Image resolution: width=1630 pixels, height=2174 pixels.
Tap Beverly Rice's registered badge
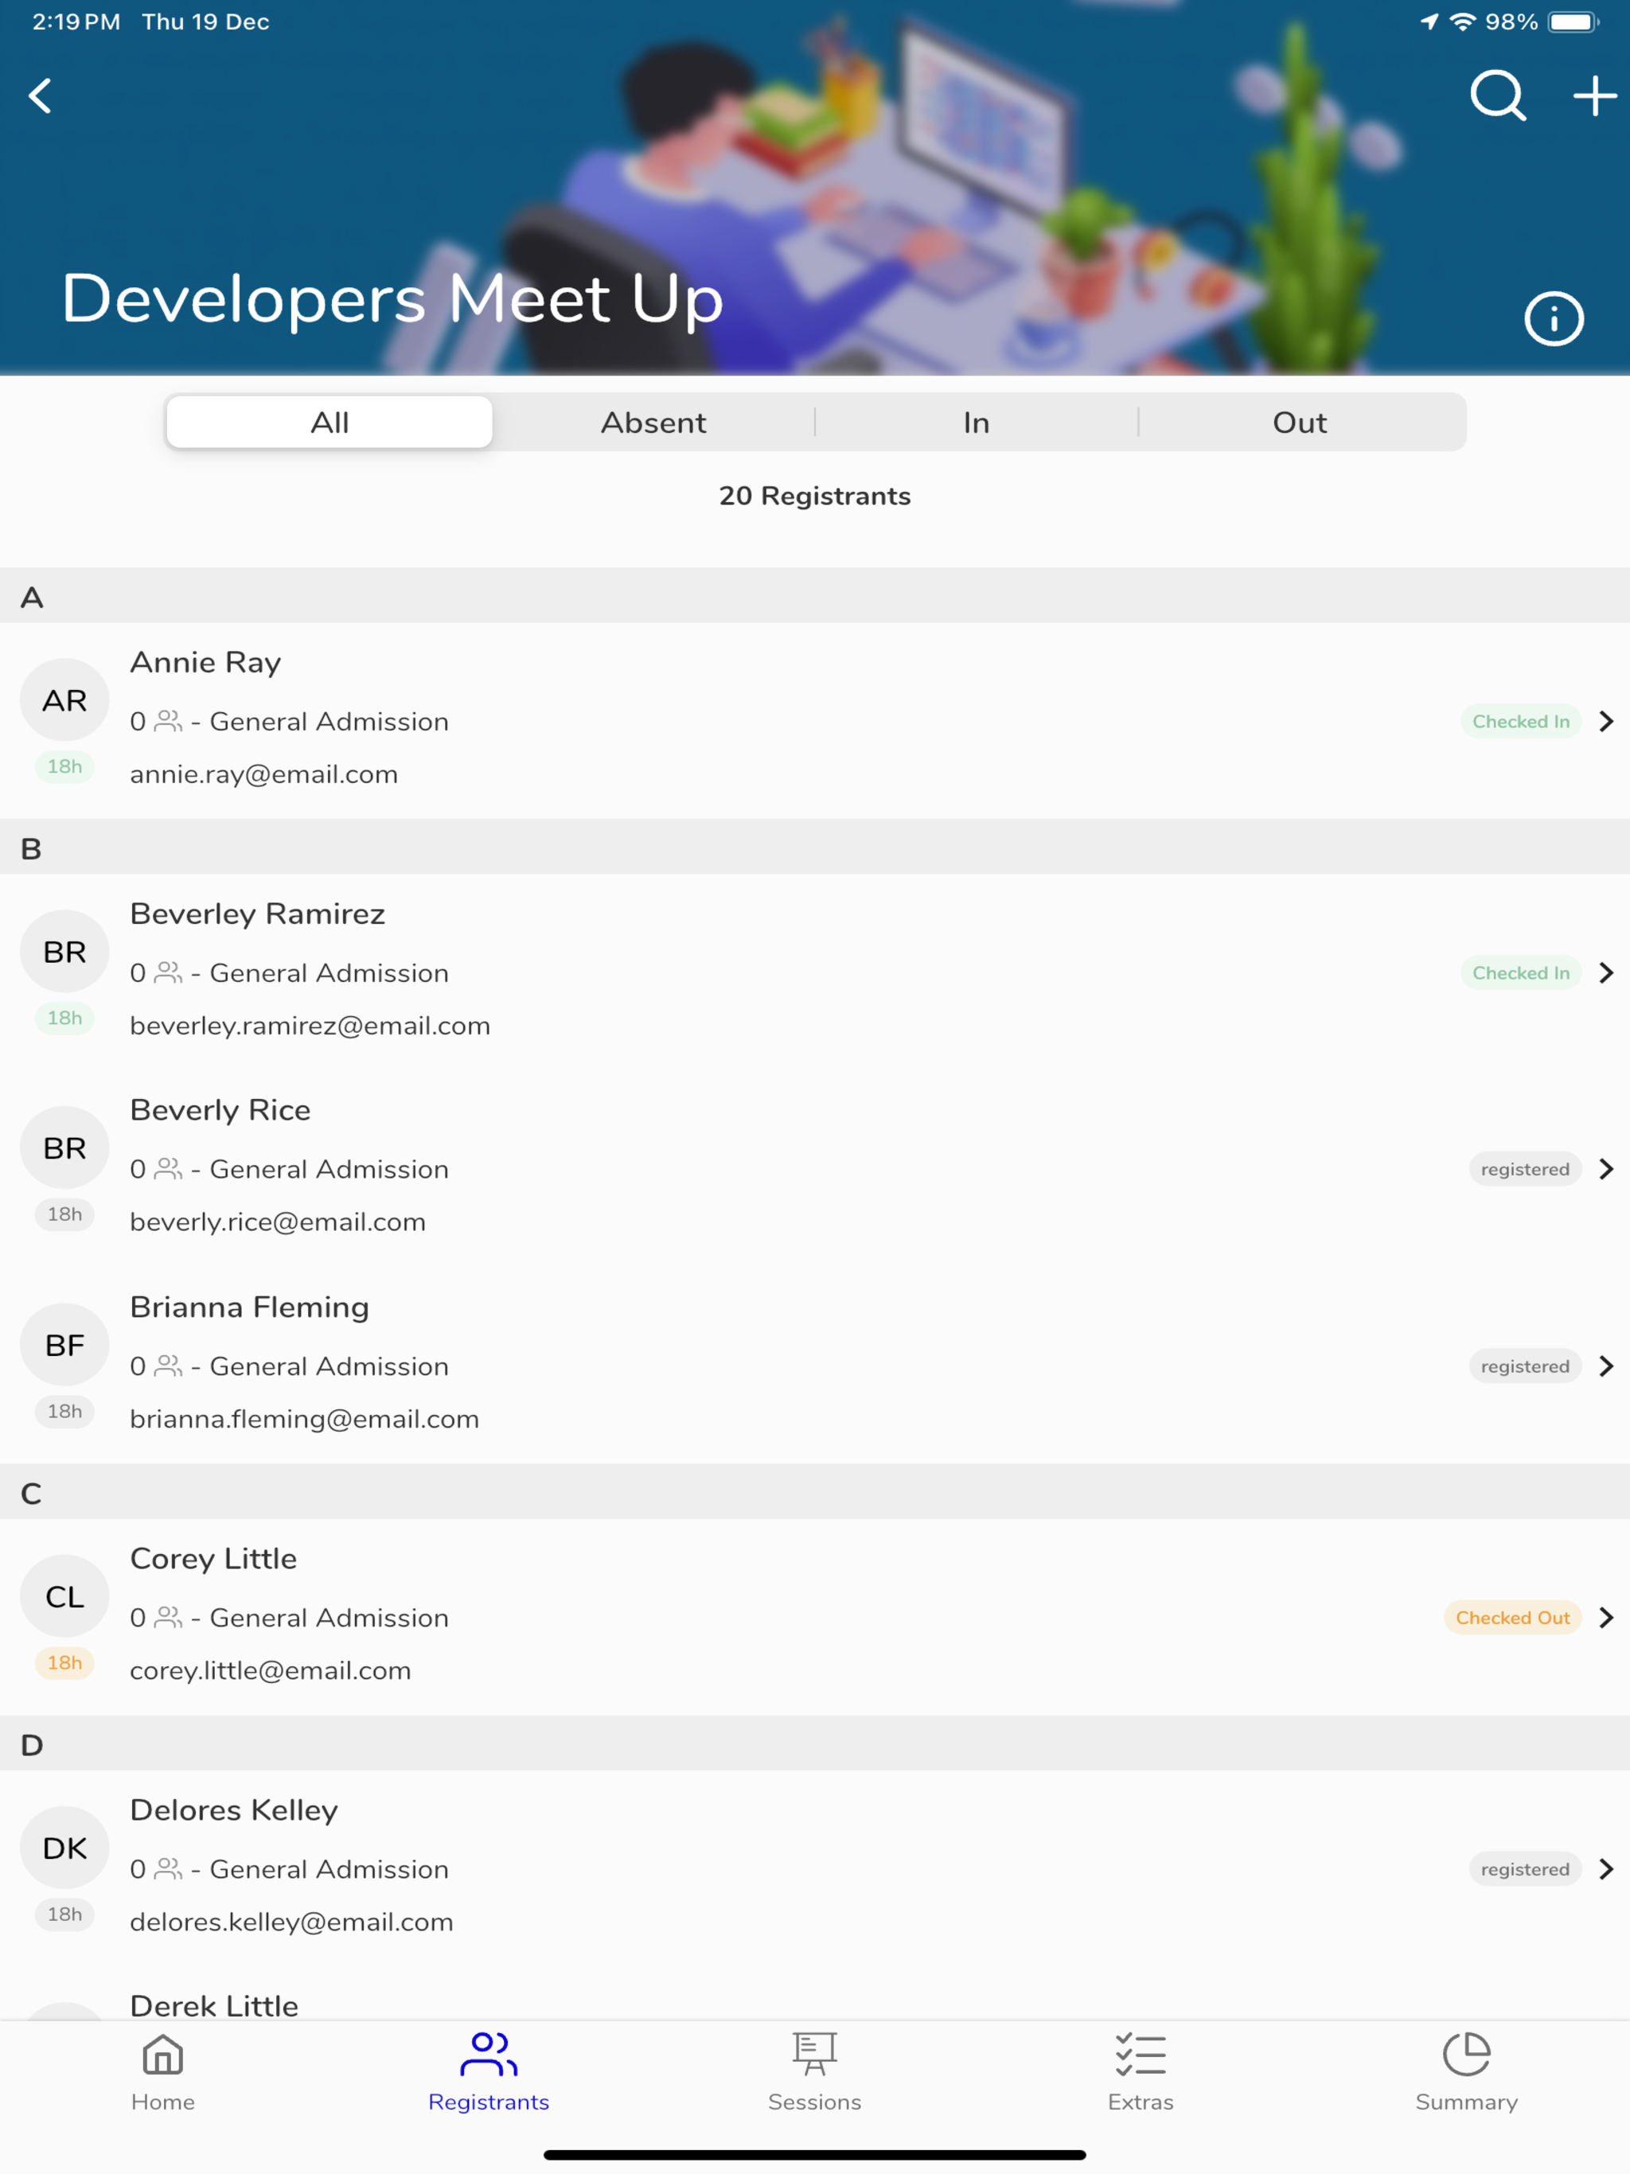(x=1525, y=1169)
